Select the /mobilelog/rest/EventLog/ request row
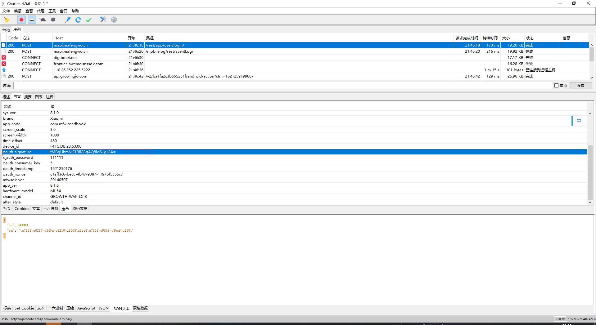Viewport: 596px width, 325px height. coord(295,51)
